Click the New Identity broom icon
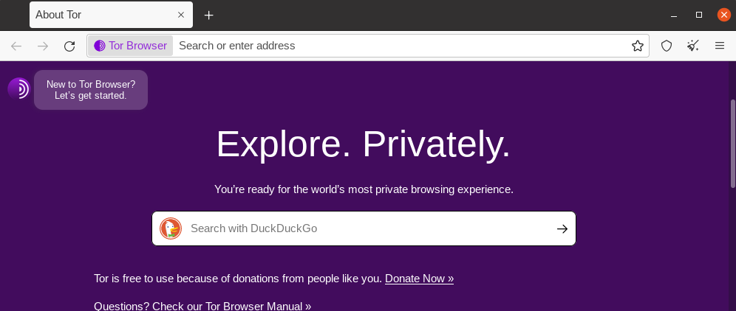 pyautogui.click(x=693, y=46)
